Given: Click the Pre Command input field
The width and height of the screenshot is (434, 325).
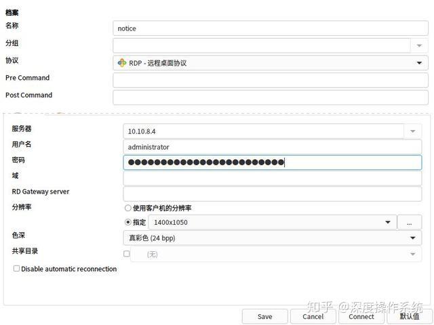Looking at the screenshot, I should (271, 81).
